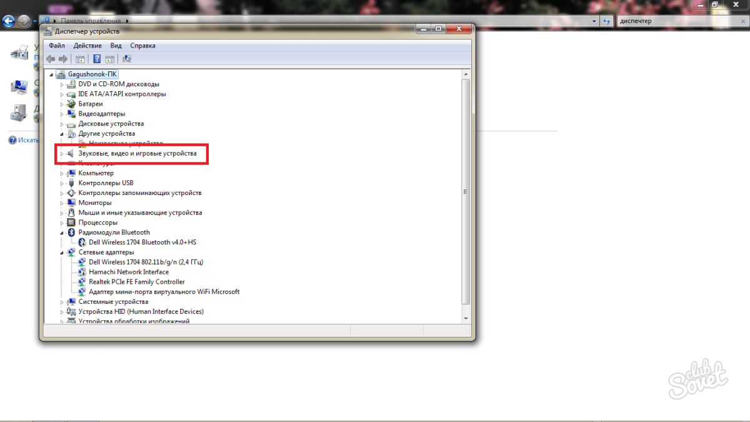The height and width of the screenshot is (422, 750).
Task: Select Realtek PCIe FE Family Controller
Action: pos(136,282)
